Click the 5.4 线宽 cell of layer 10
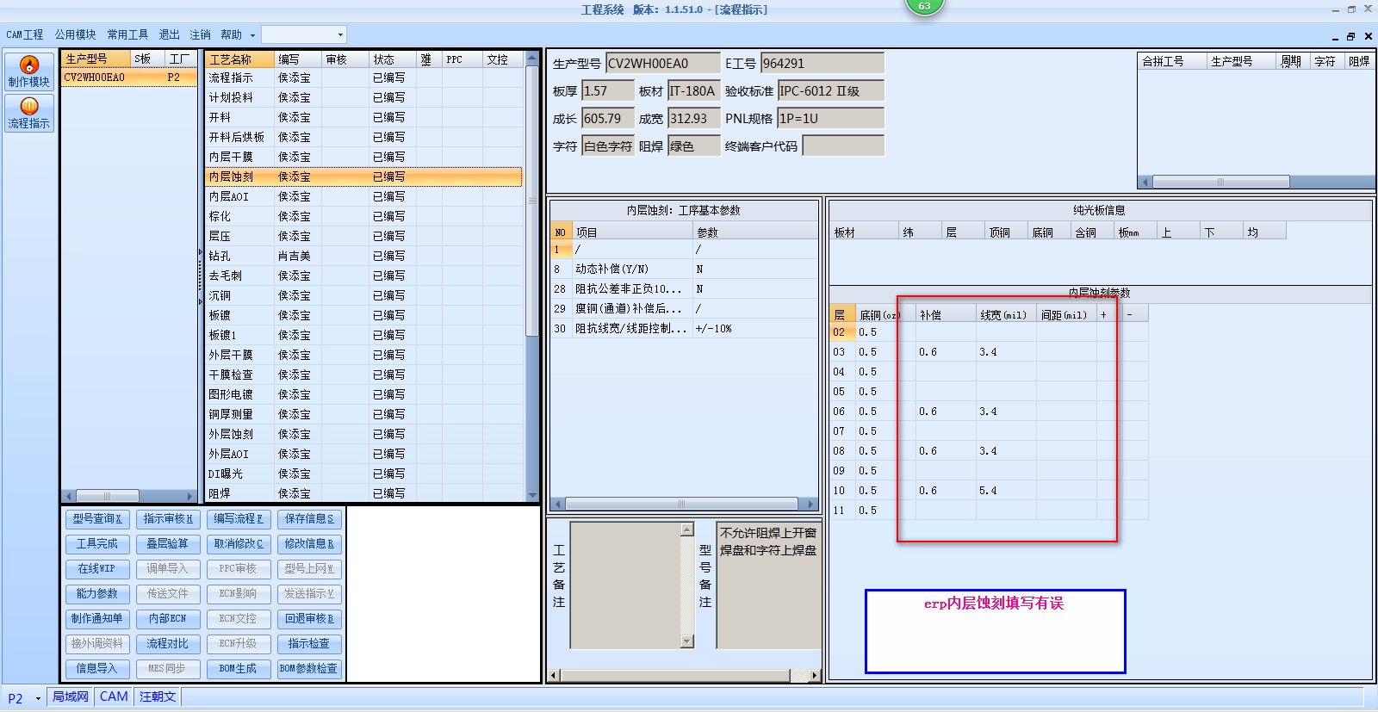This screenshot has height=712, width=1378. 1005,491
